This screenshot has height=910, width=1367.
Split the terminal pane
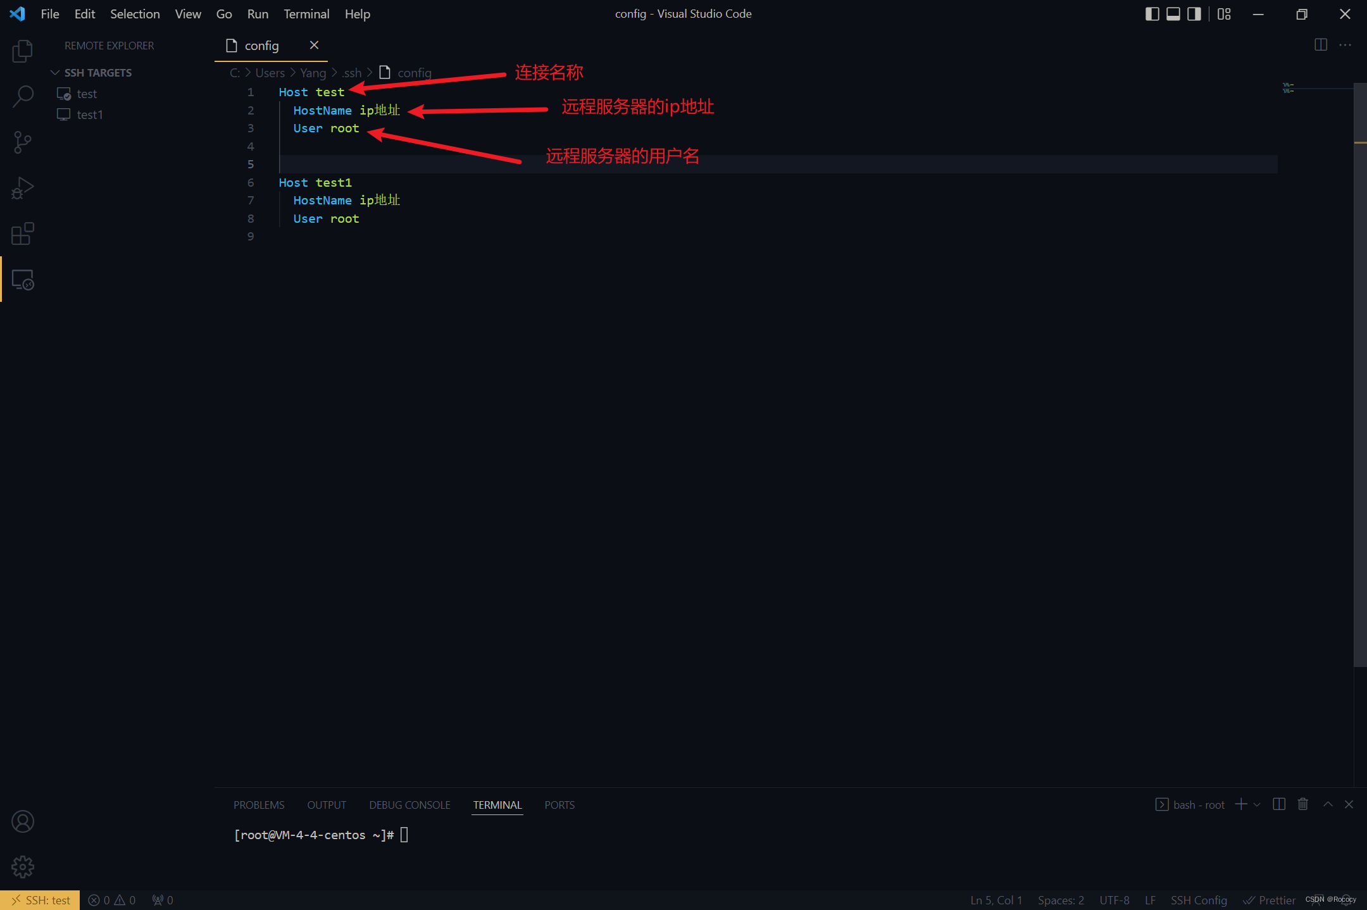[x=1279, y=804]
